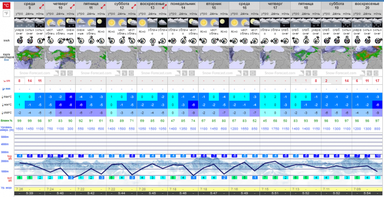Switch temperature units to °C
Image resolution: width=384 pixels, height=197 pixels.
[x=7, y=6]
